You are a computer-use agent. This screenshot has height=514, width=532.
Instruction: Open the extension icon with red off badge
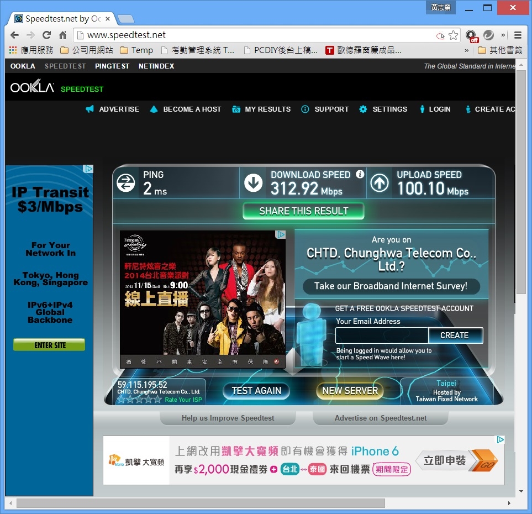[x=471, y=35]
